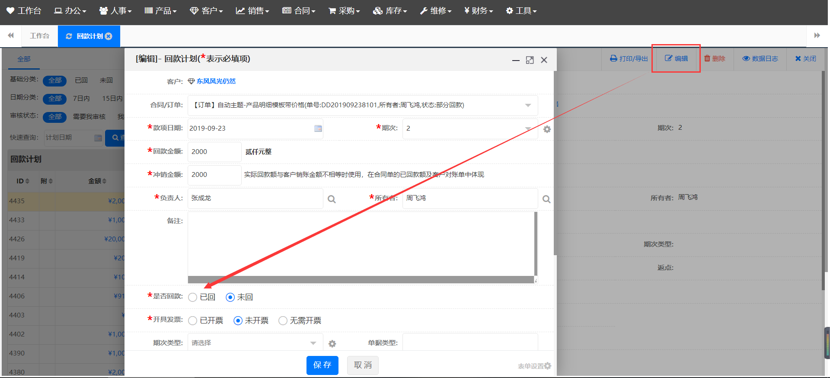The height and width of the screenshot is (378, 830).
Task: Open 产品 menu dropdown
Action: (160, 11)
